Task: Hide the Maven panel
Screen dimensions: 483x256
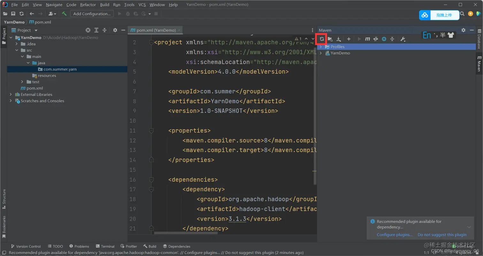Action: [472, 30]
